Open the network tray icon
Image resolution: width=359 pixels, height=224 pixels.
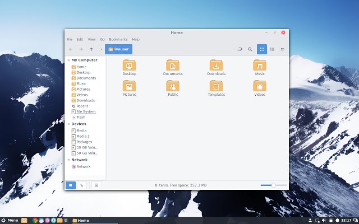(x=317, y=220)
